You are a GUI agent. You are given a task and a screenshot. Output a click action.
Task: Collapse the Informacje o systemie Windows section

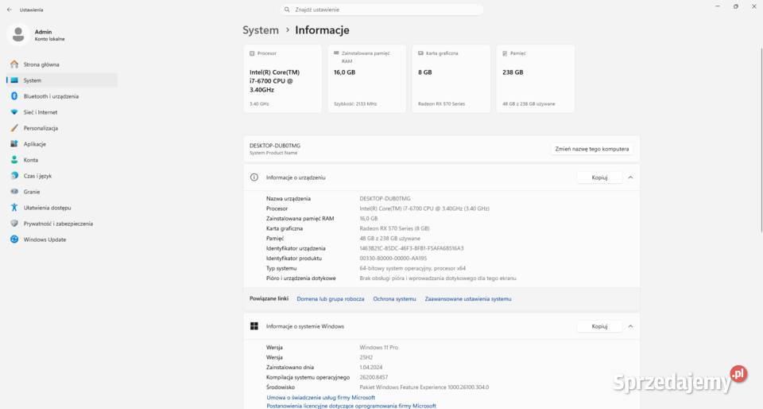(x=630, y=326)
